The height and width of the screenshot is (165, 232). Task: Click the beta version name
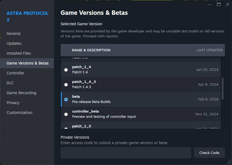pyautogui.click(x=76, y=96)
